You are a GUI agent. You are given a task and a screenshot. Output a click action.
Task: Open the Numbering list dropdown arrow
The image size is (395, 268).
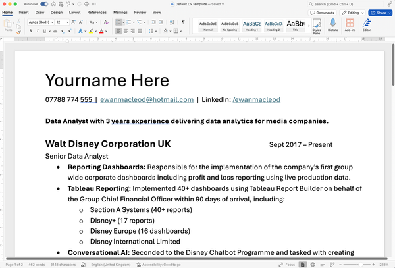[134, 22]
